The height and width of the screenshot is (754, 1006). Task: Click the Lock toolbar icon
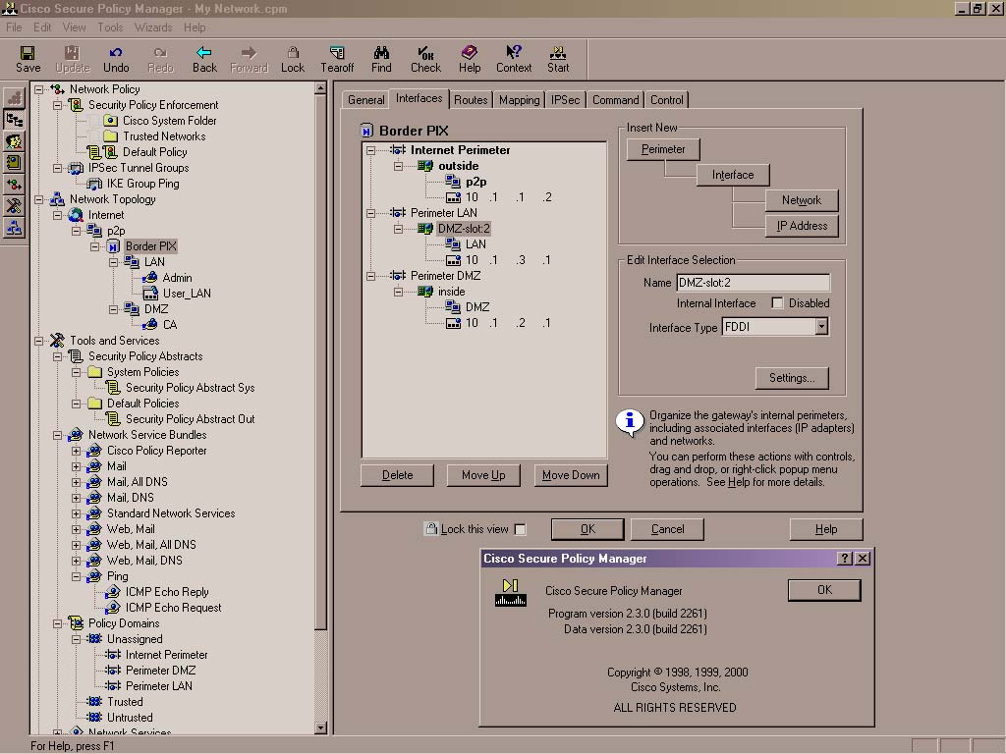tap(293, 59)
